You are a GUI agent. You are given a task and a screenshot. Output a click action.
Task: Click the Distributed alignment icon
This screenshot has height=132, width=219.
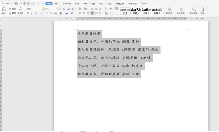click(x=96, y=13)
